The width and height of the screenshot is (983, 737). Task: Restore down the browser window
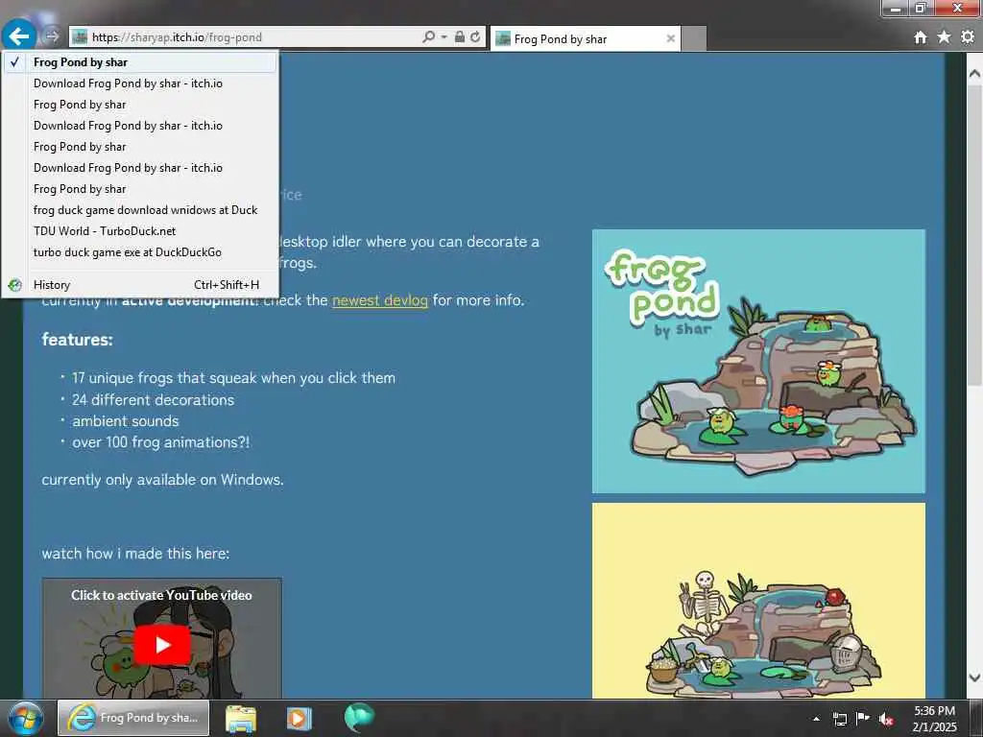coord(921,8)
